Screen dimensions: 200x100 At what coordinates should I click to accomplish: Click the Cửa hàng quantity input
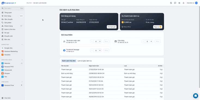tap(147, 41)
